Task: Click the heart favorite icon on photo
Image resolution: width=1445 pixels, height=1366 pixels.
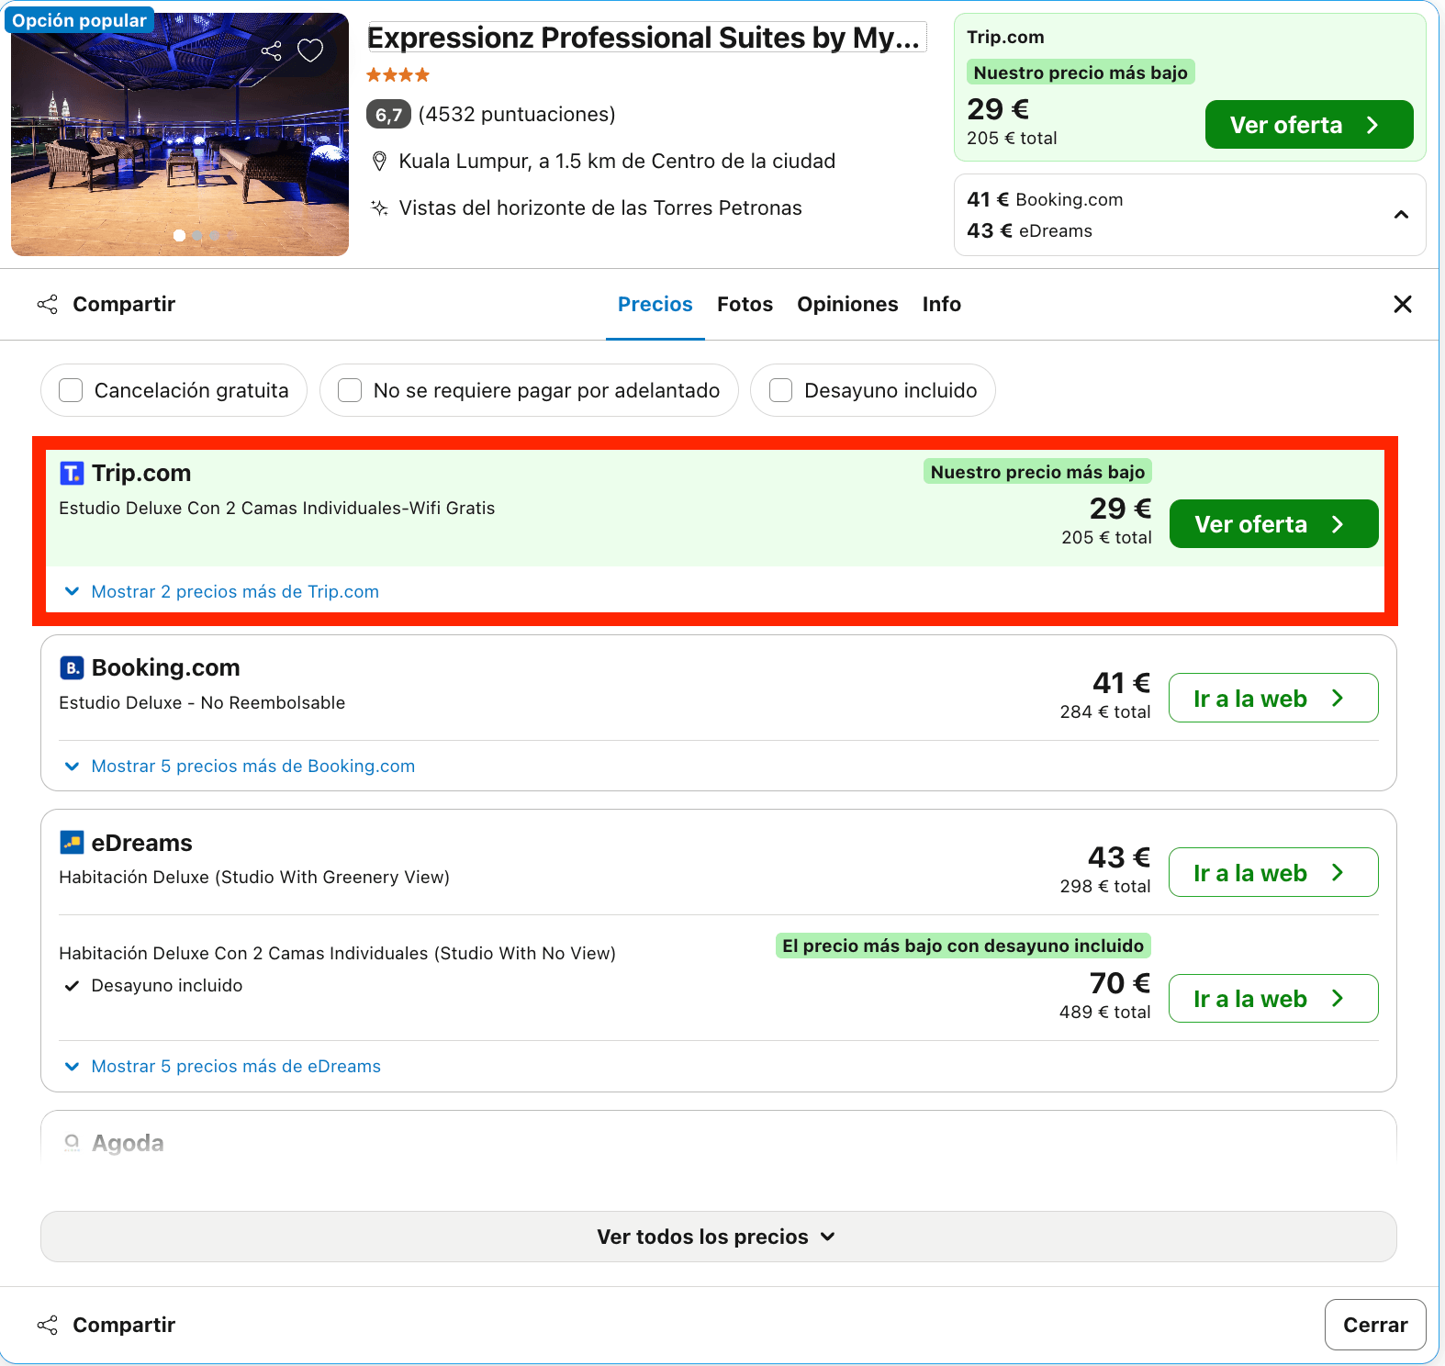Action: click(x=310, y=50)
